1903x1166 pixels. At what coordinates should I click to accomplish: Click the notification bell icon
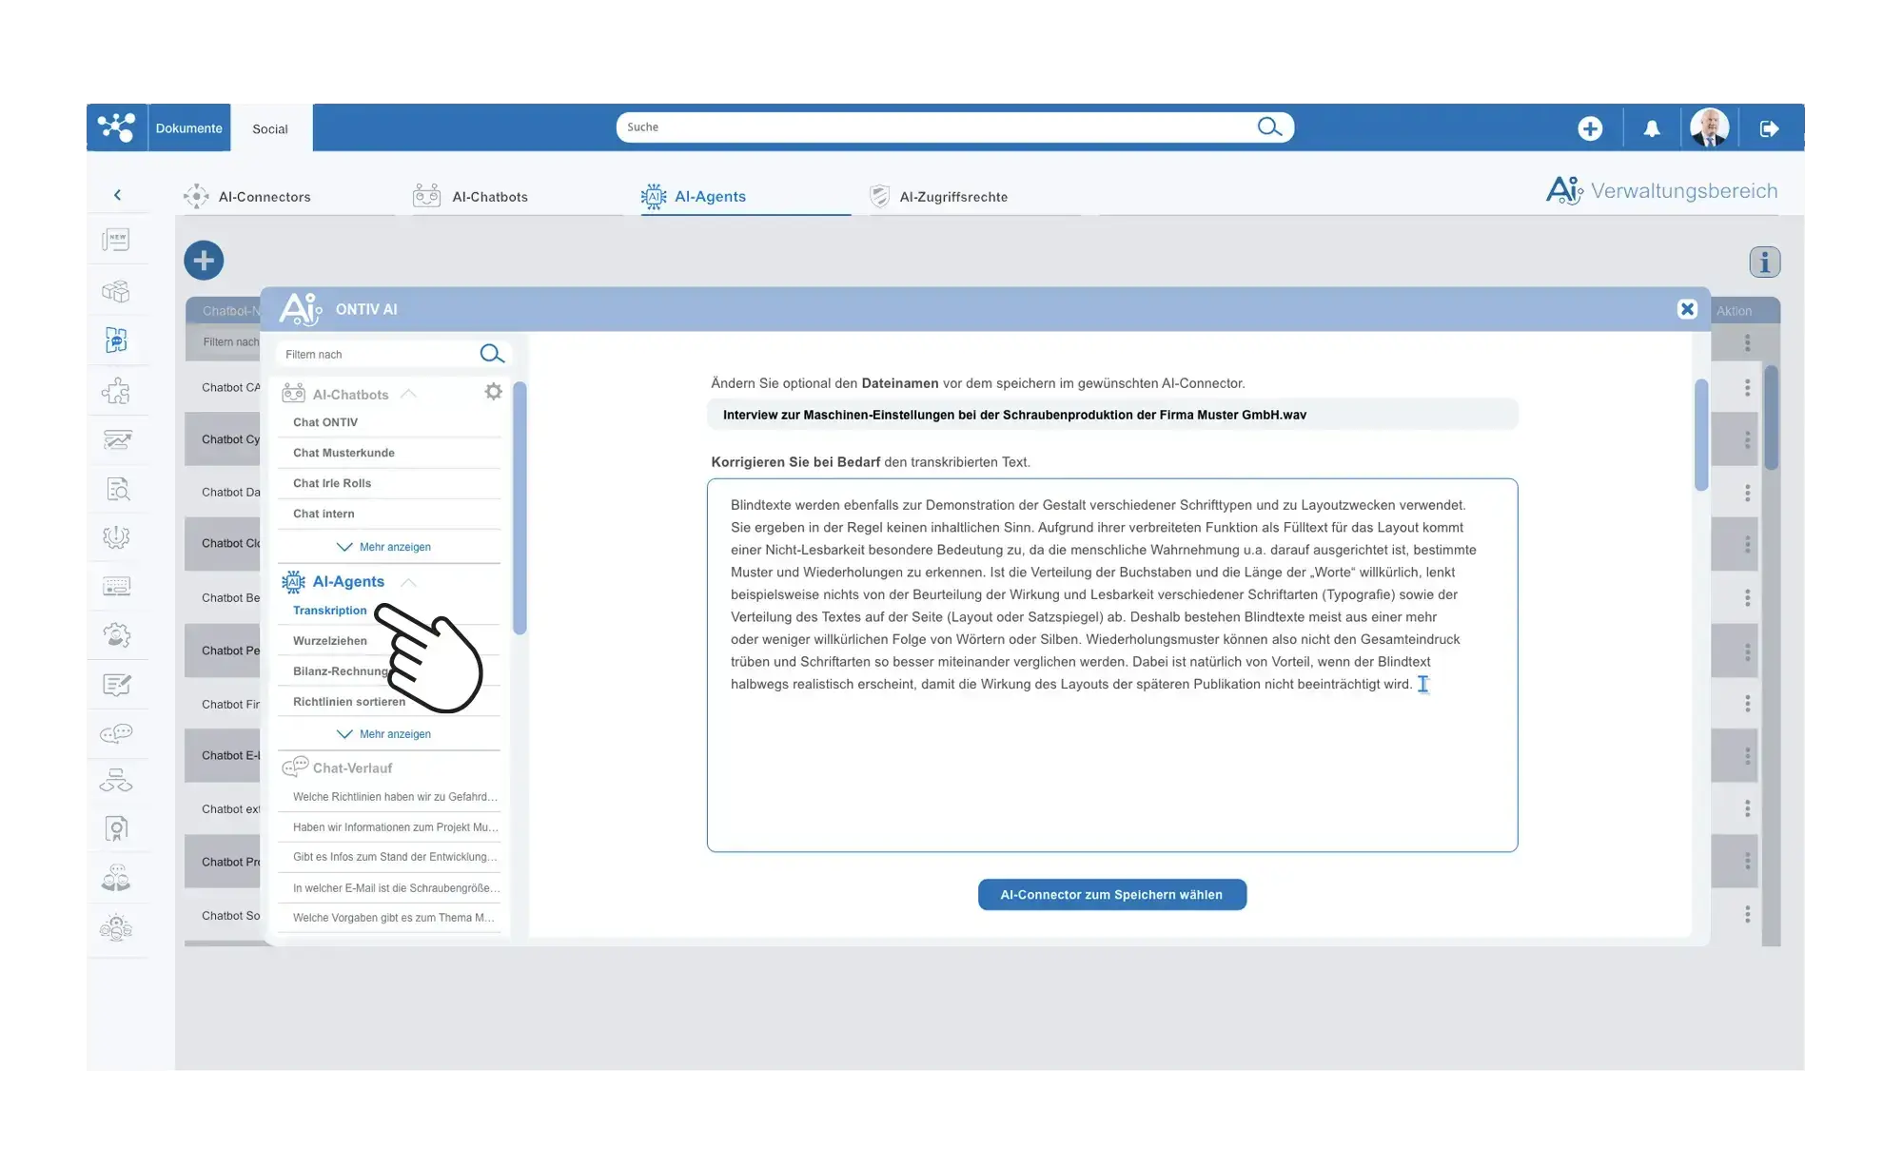[1652, 128]
